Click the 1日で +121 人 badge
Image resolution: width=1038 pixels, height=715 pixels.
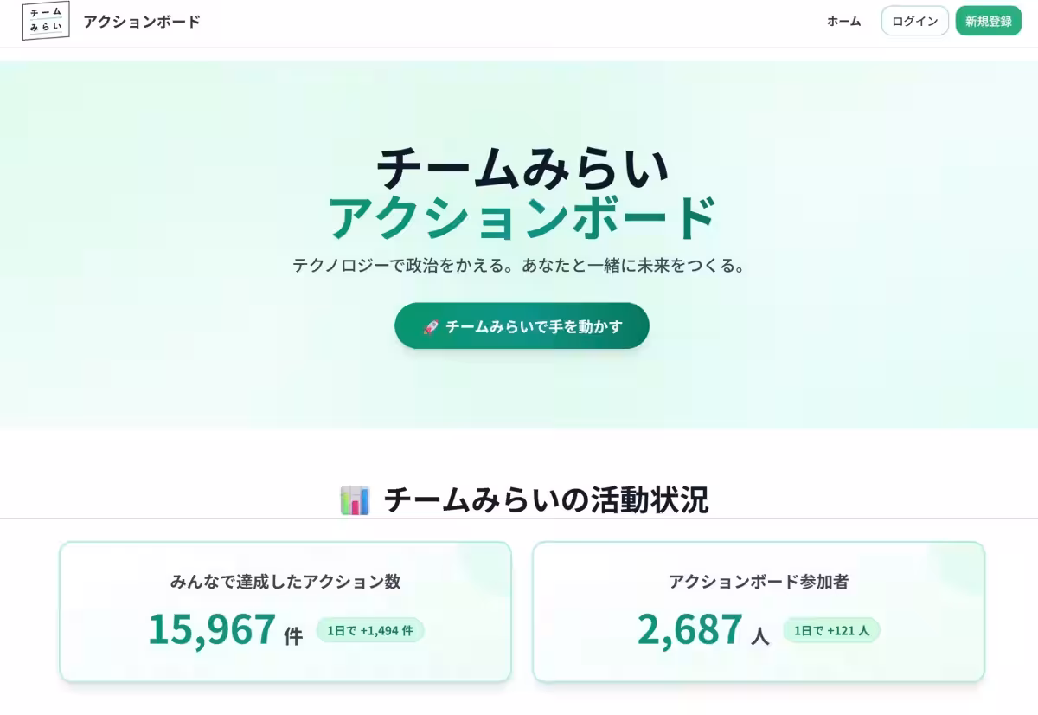coord(831,630)
